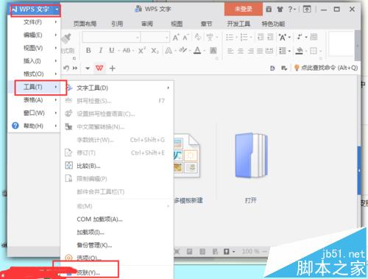Choose COM 加载项(A) menu entry
Viewport: 368px width, 279px height.
tap(99, 219)
